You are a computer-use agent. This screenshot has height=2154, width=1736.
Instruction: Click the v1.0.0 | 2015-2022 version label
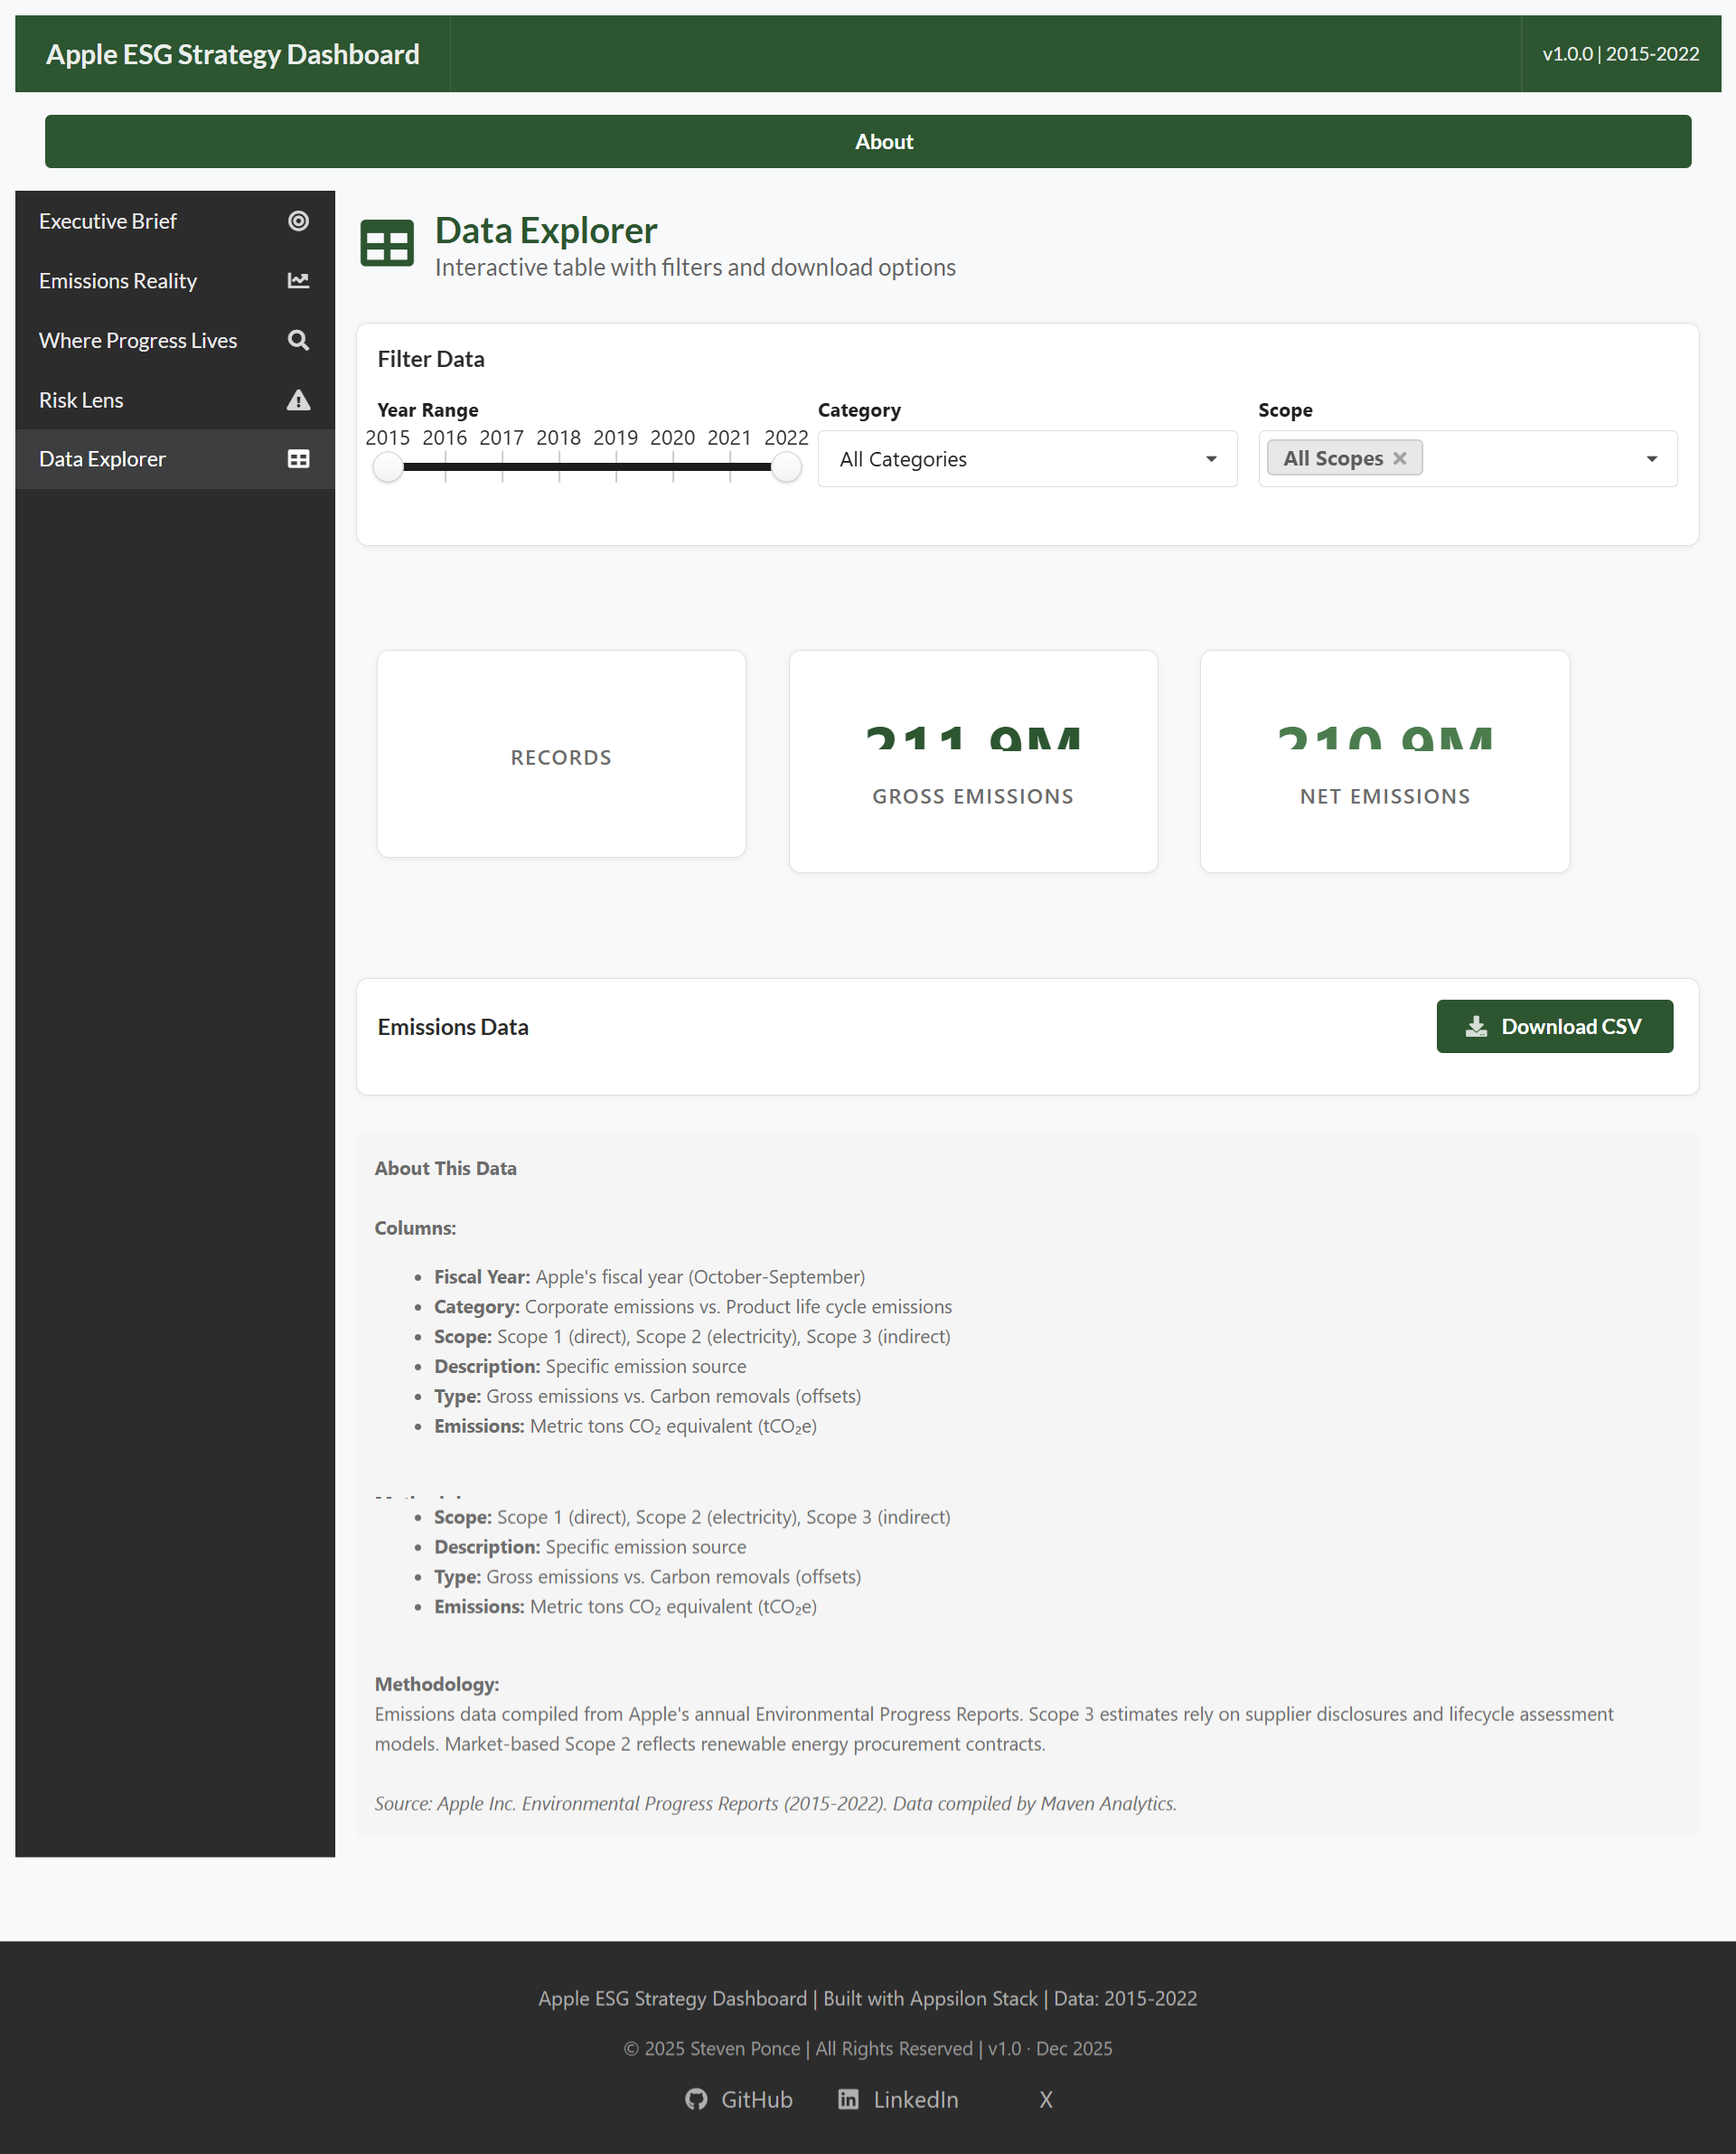pyautogui.click(x=1620, y=54)
